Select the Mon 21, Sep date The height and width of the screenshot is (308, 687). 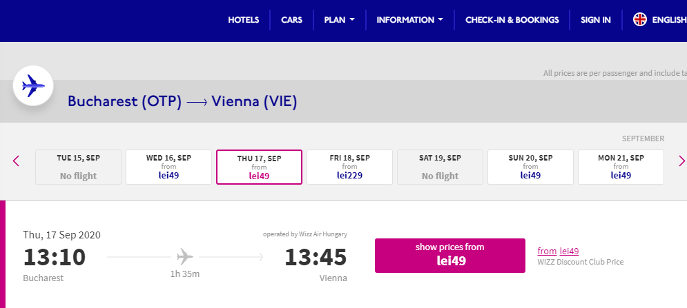click(621, 167)
